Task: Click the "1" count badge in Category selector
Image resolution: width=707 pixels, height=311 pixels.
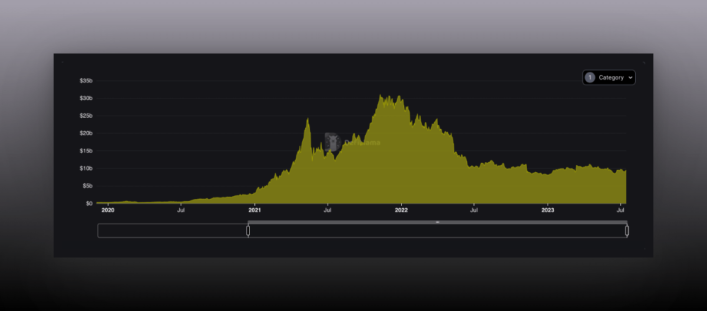Action: tap(590, 78)
